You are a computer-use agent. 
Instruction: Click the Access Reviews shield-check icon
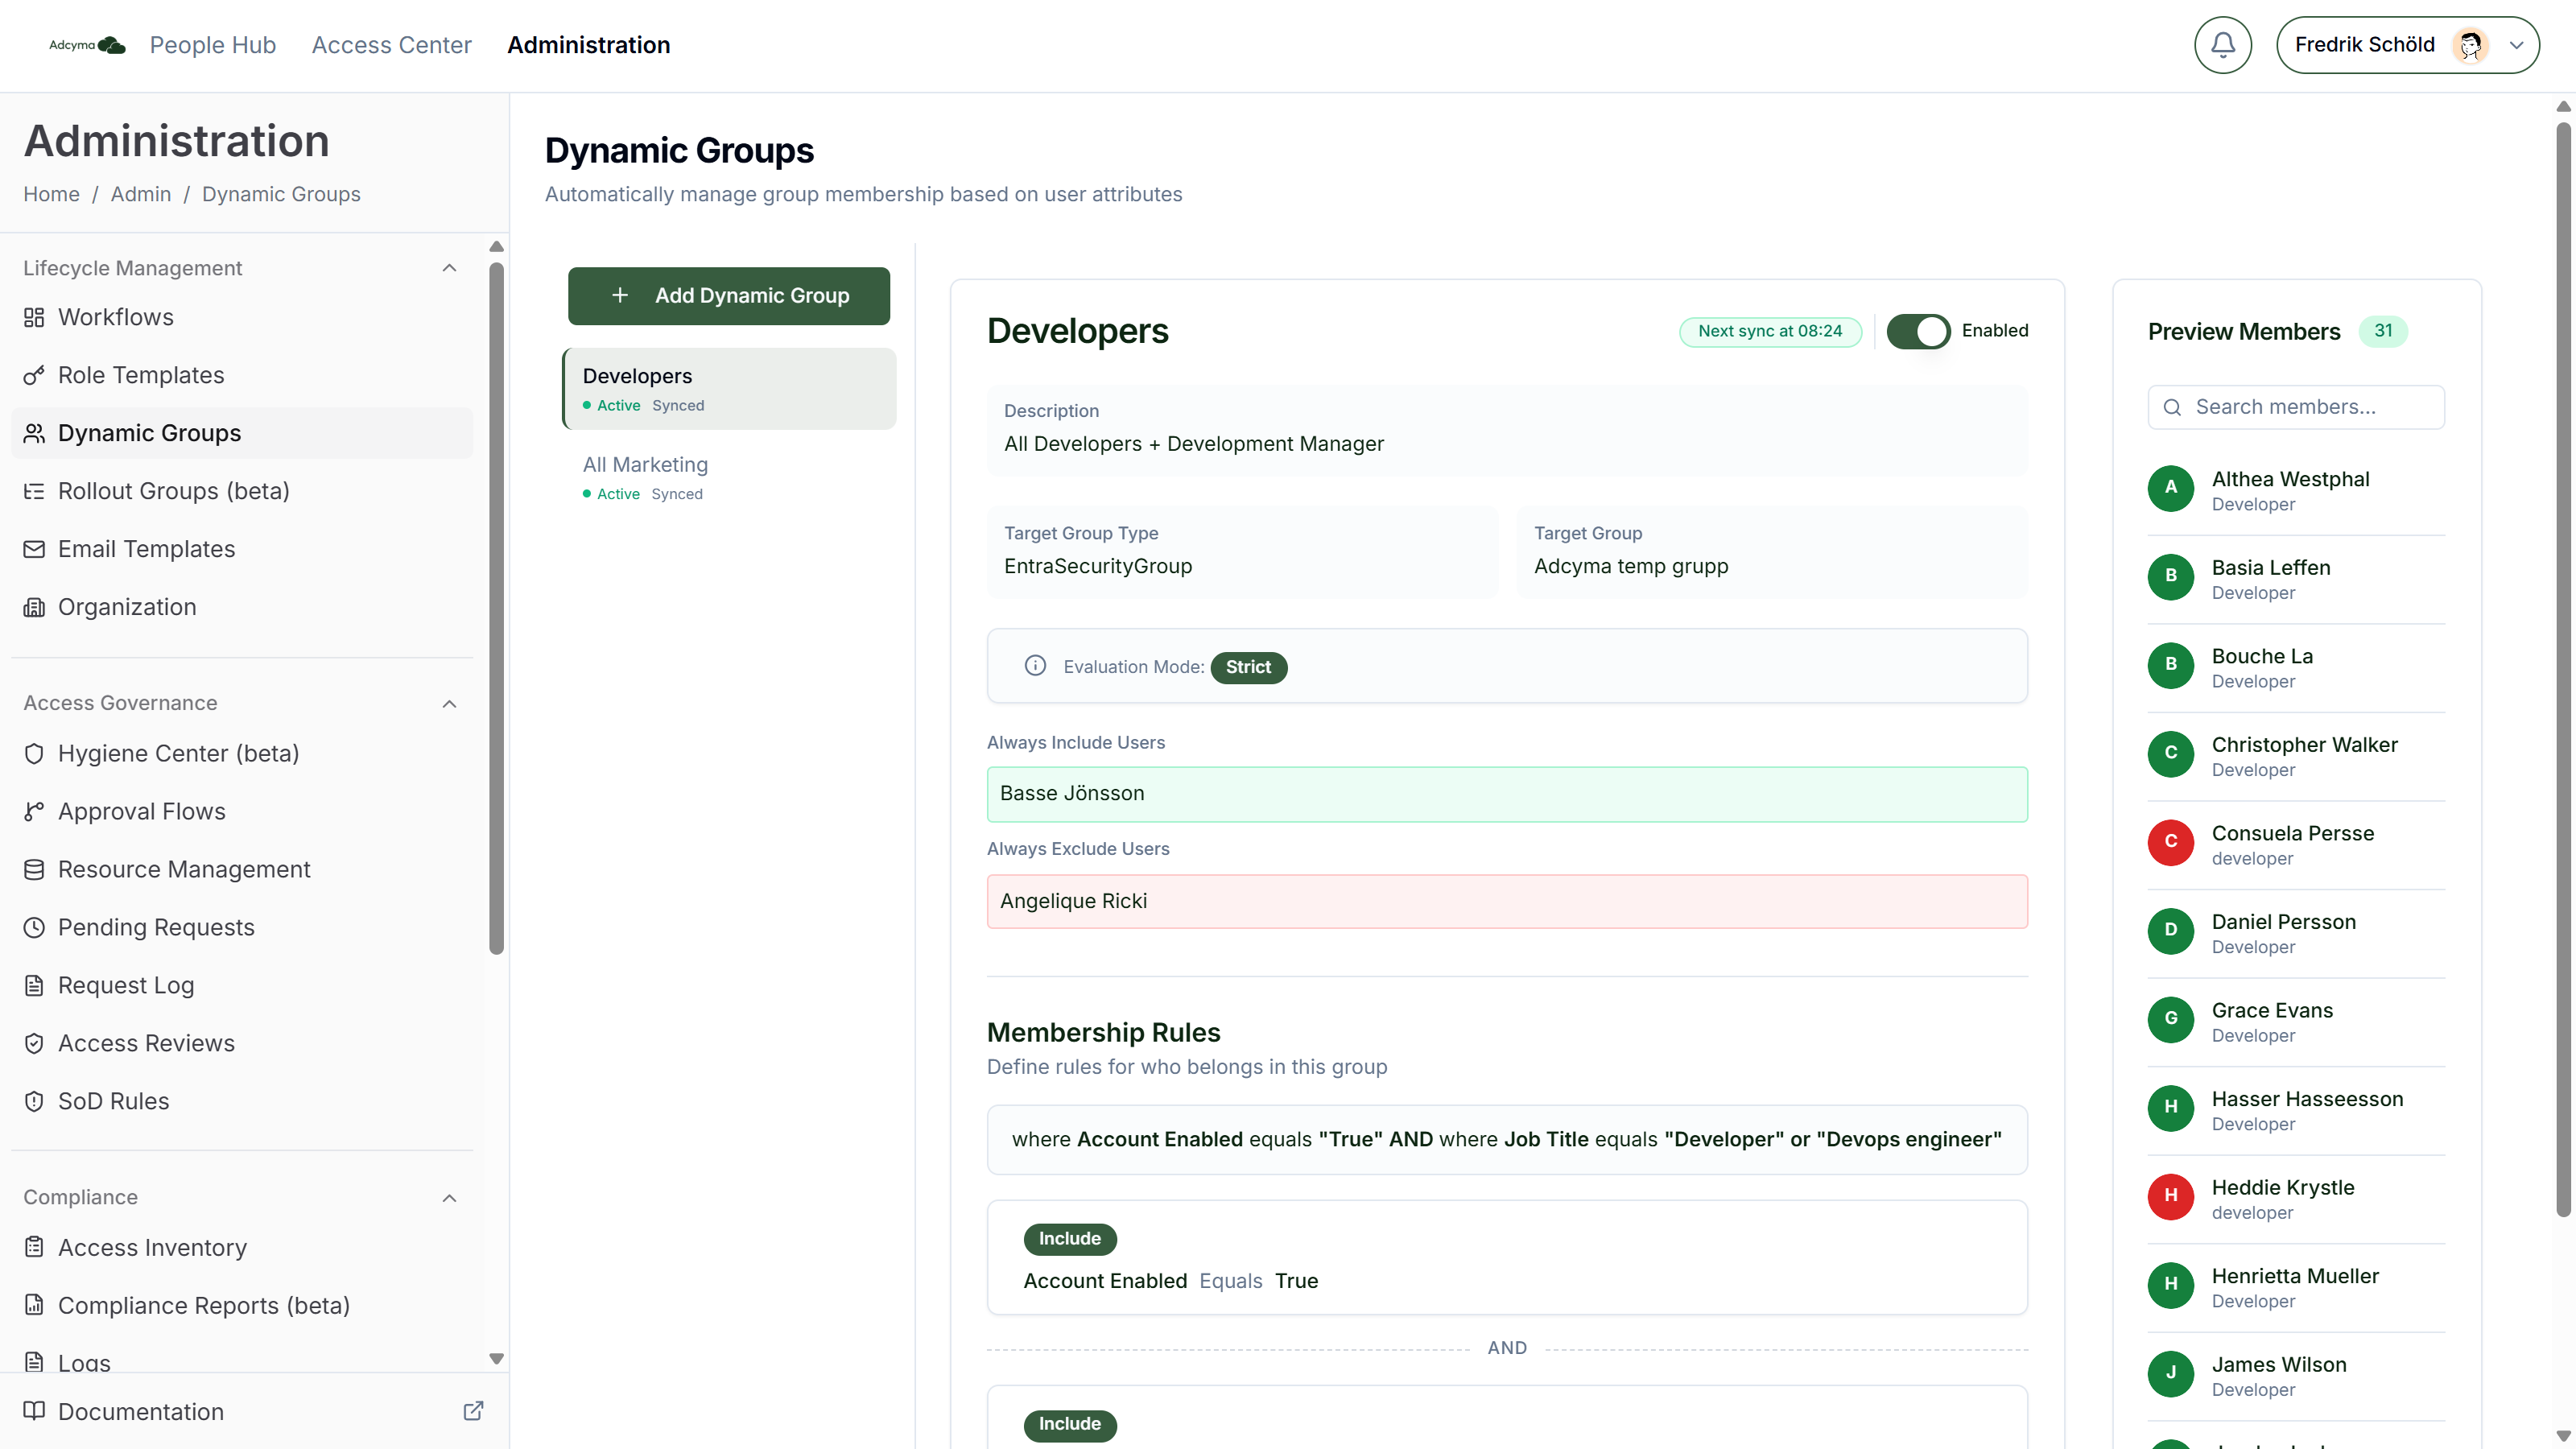[34, 1043]
